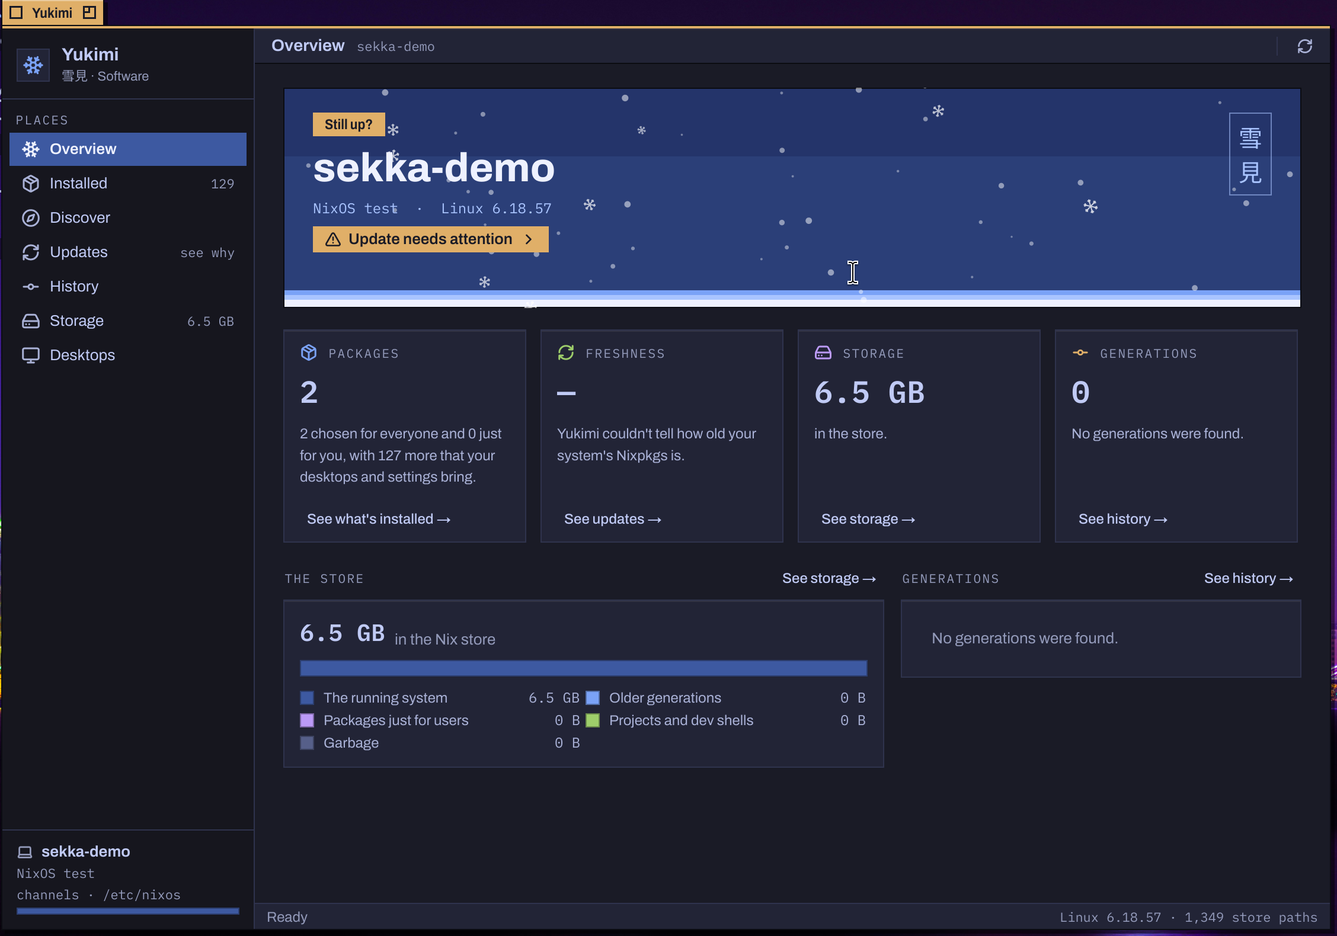Click the 'see why' text next to Updates
1337x936 pixels.
coord(207,253)
